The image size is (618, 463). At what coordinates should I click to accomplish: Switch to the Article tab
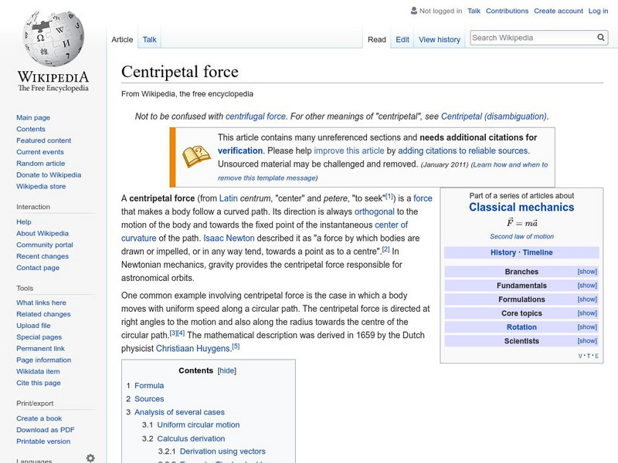point(122,39)
